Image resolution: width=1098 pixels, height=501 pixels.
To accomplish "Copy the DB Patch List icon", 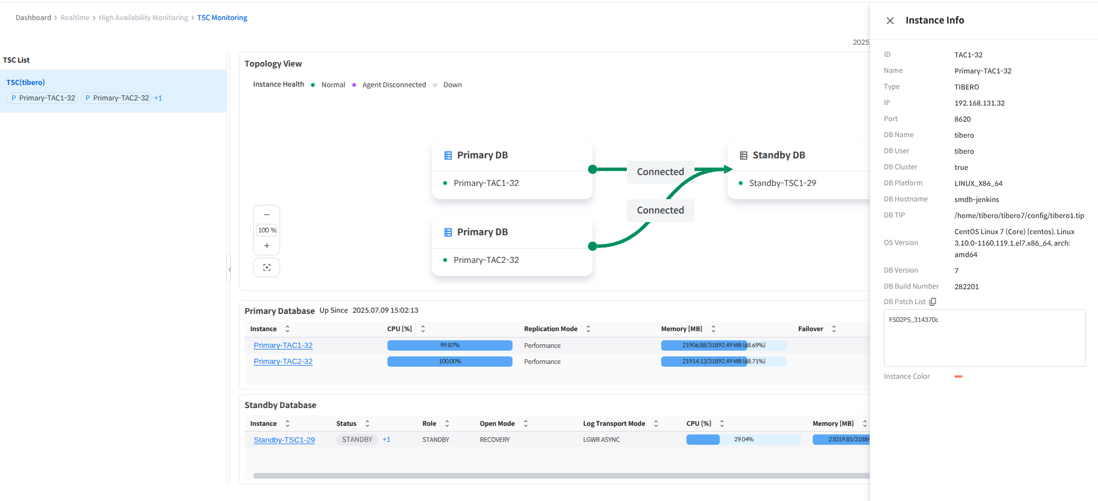I will [x=933, y=302].
